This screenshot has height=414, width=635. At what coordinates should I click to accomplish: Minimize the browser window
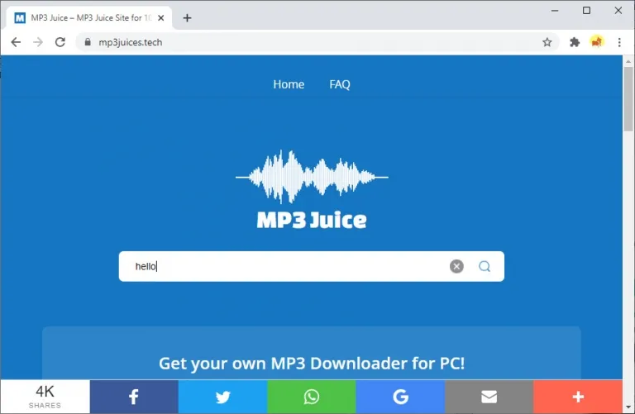point(555,11)
